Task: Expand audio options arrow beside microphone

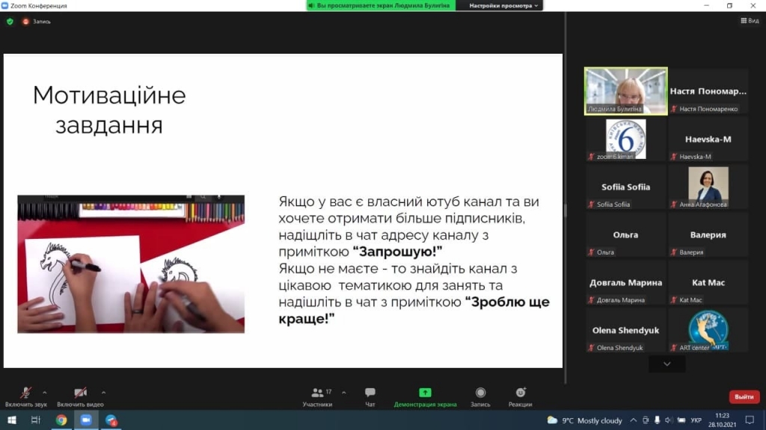Action: pyautogui.click(x=44, y=393)
